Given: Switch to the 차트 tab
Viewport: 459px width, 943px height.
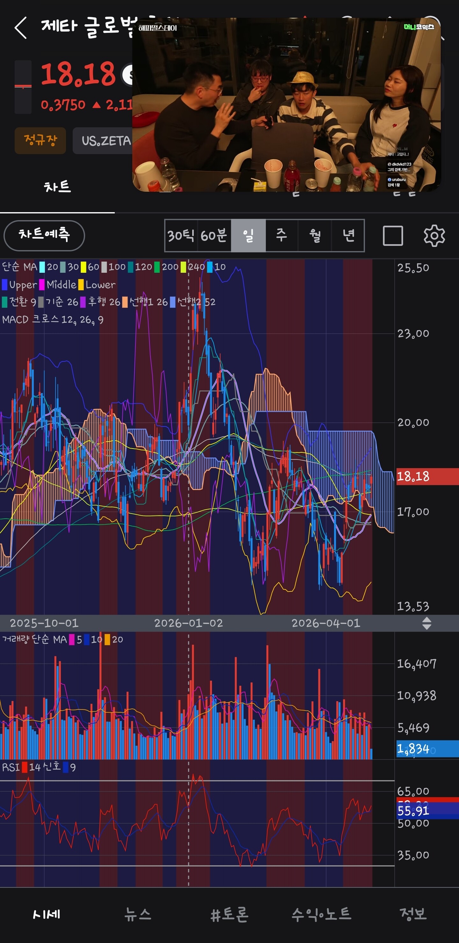Looking at the screenshot, I should click(57, 187).
